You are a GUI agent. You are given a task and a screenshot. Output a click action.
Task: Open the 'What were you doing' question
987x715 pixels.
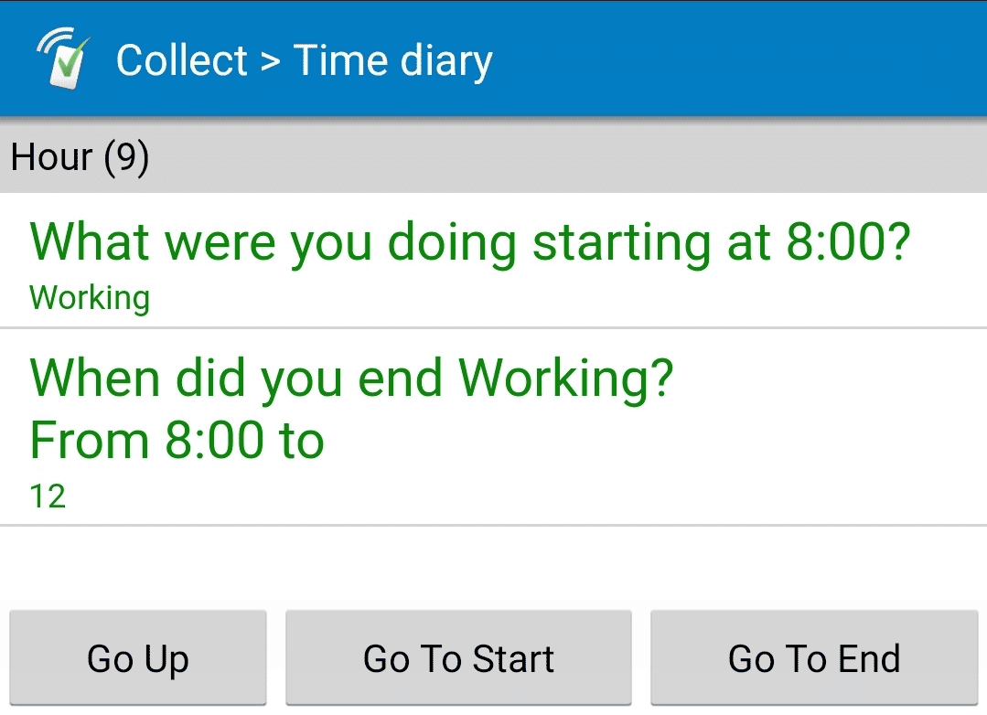point(494,260)
